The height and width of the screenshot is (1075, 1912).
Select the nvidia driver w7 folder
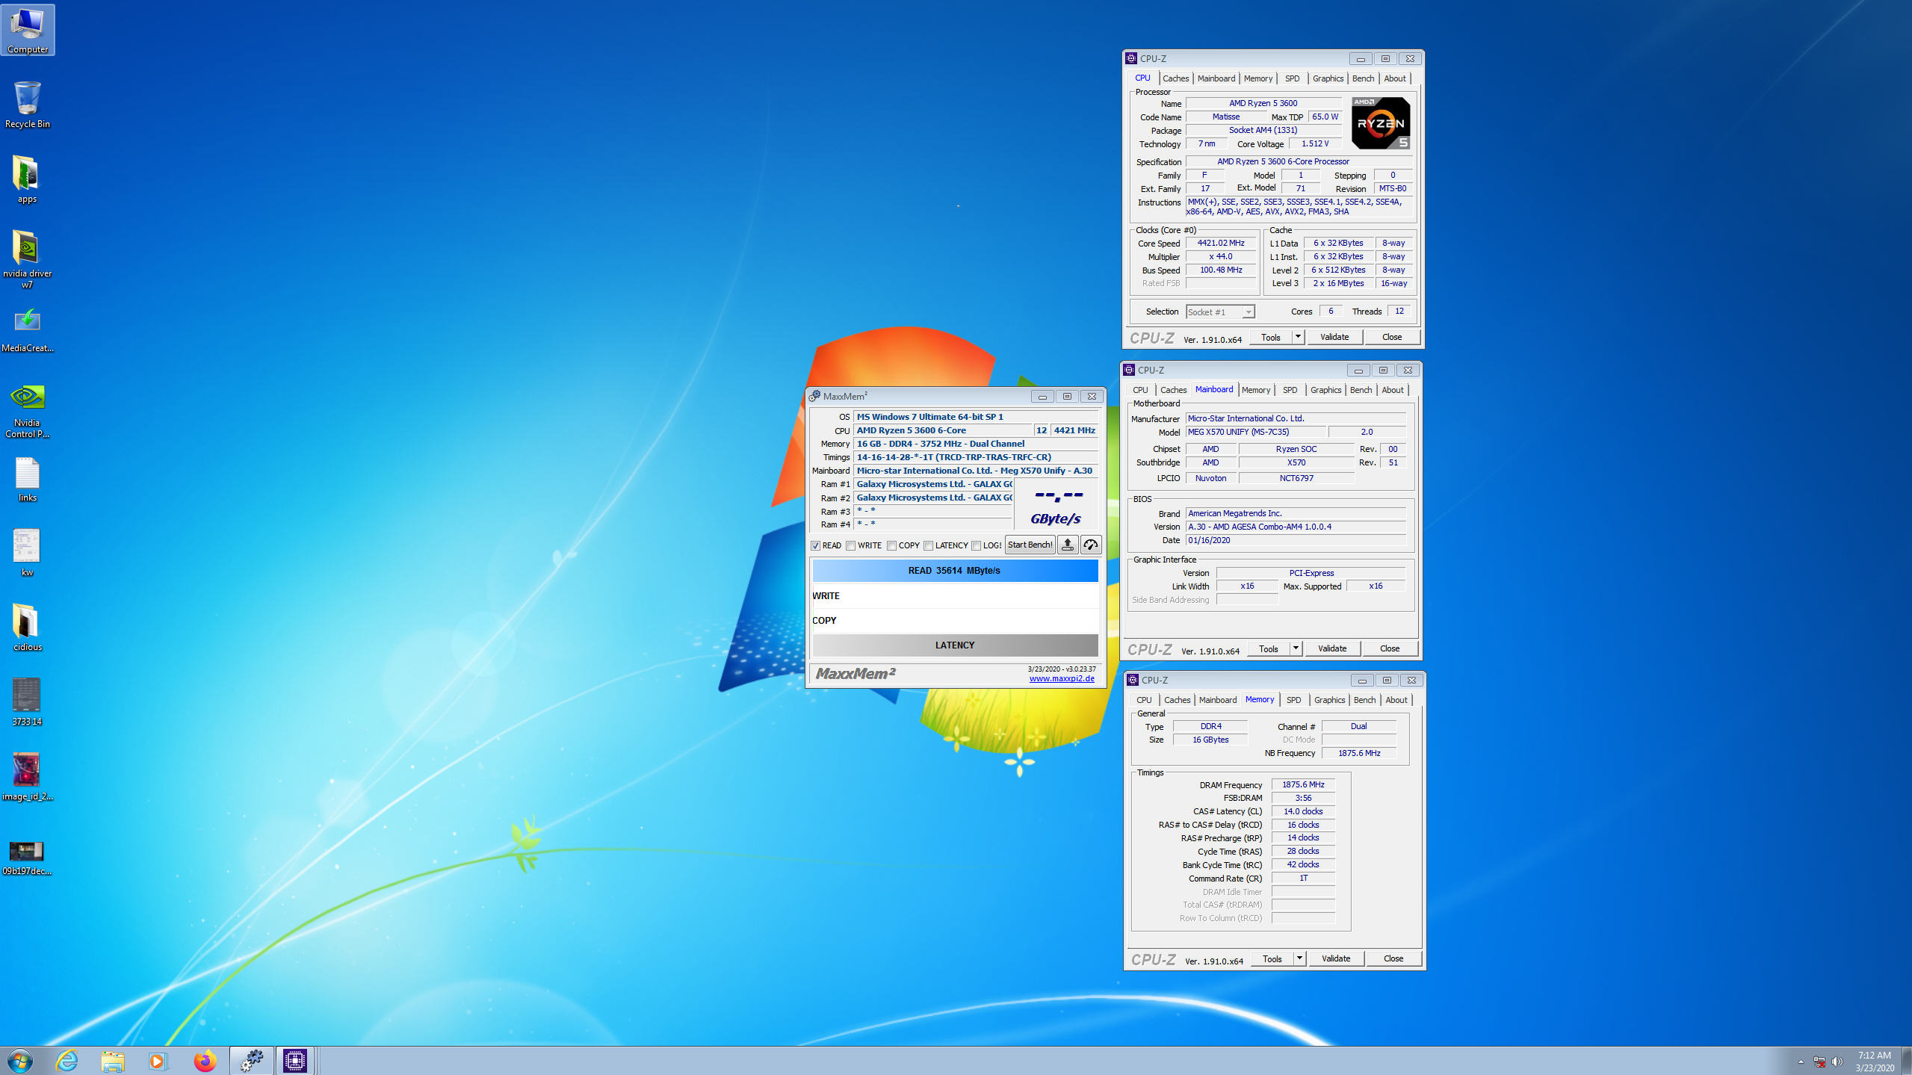pyautogui.click(x=27, y=258)
